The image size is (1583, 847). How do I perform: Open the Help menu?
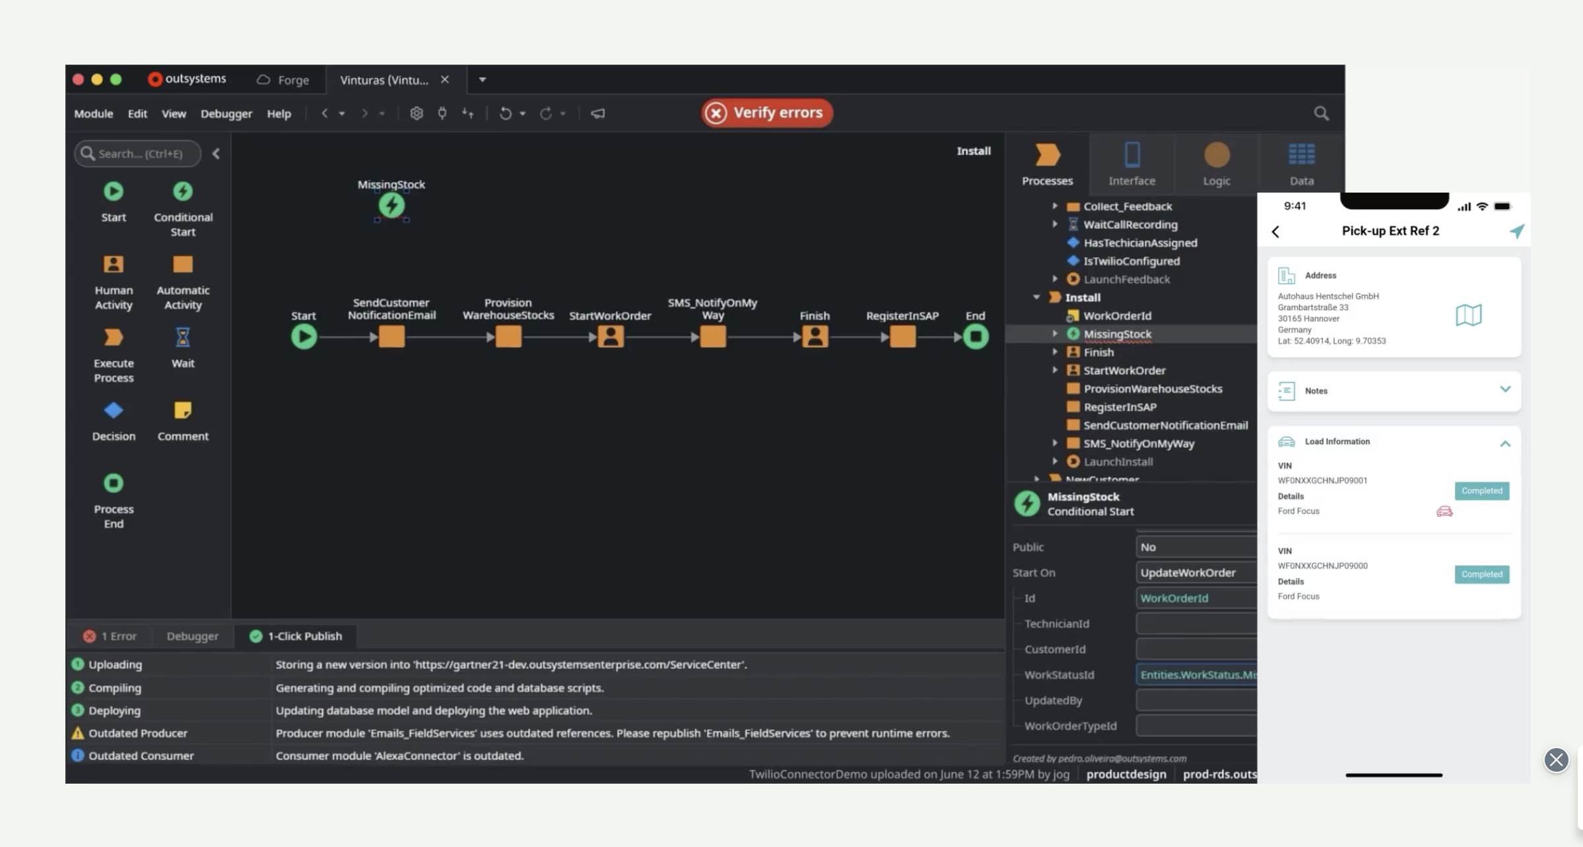(279, 113)
